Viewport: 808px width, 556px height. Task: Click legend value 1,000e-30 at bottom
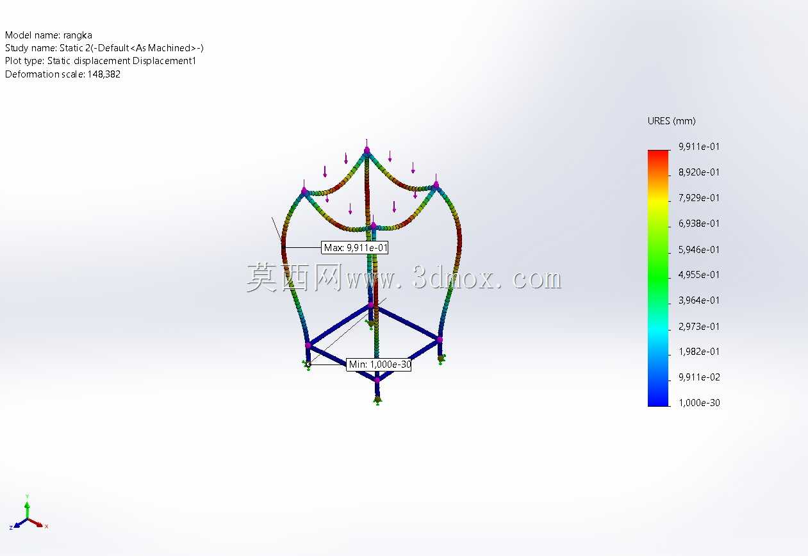699,403
